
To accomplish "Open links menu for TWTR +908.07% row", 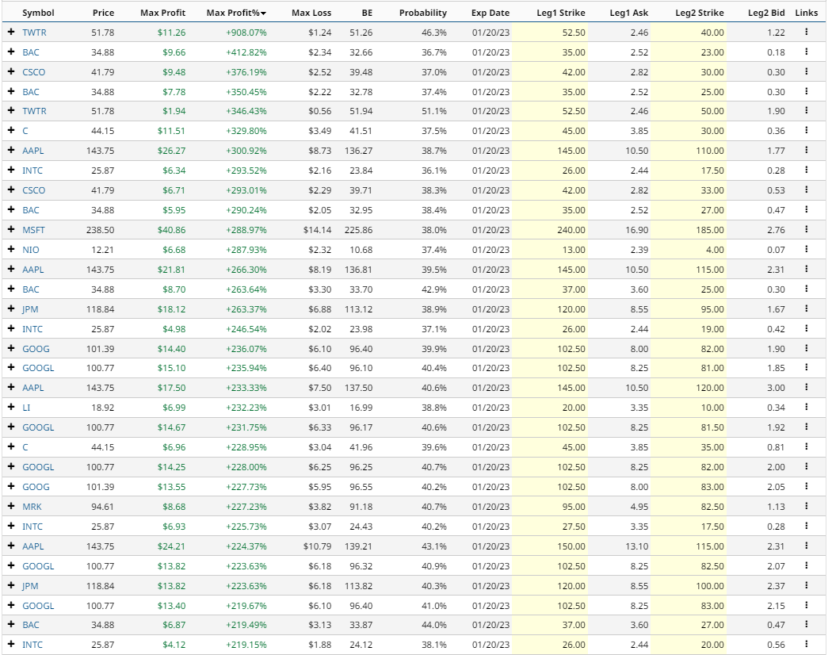I will [x=806, y=32].
